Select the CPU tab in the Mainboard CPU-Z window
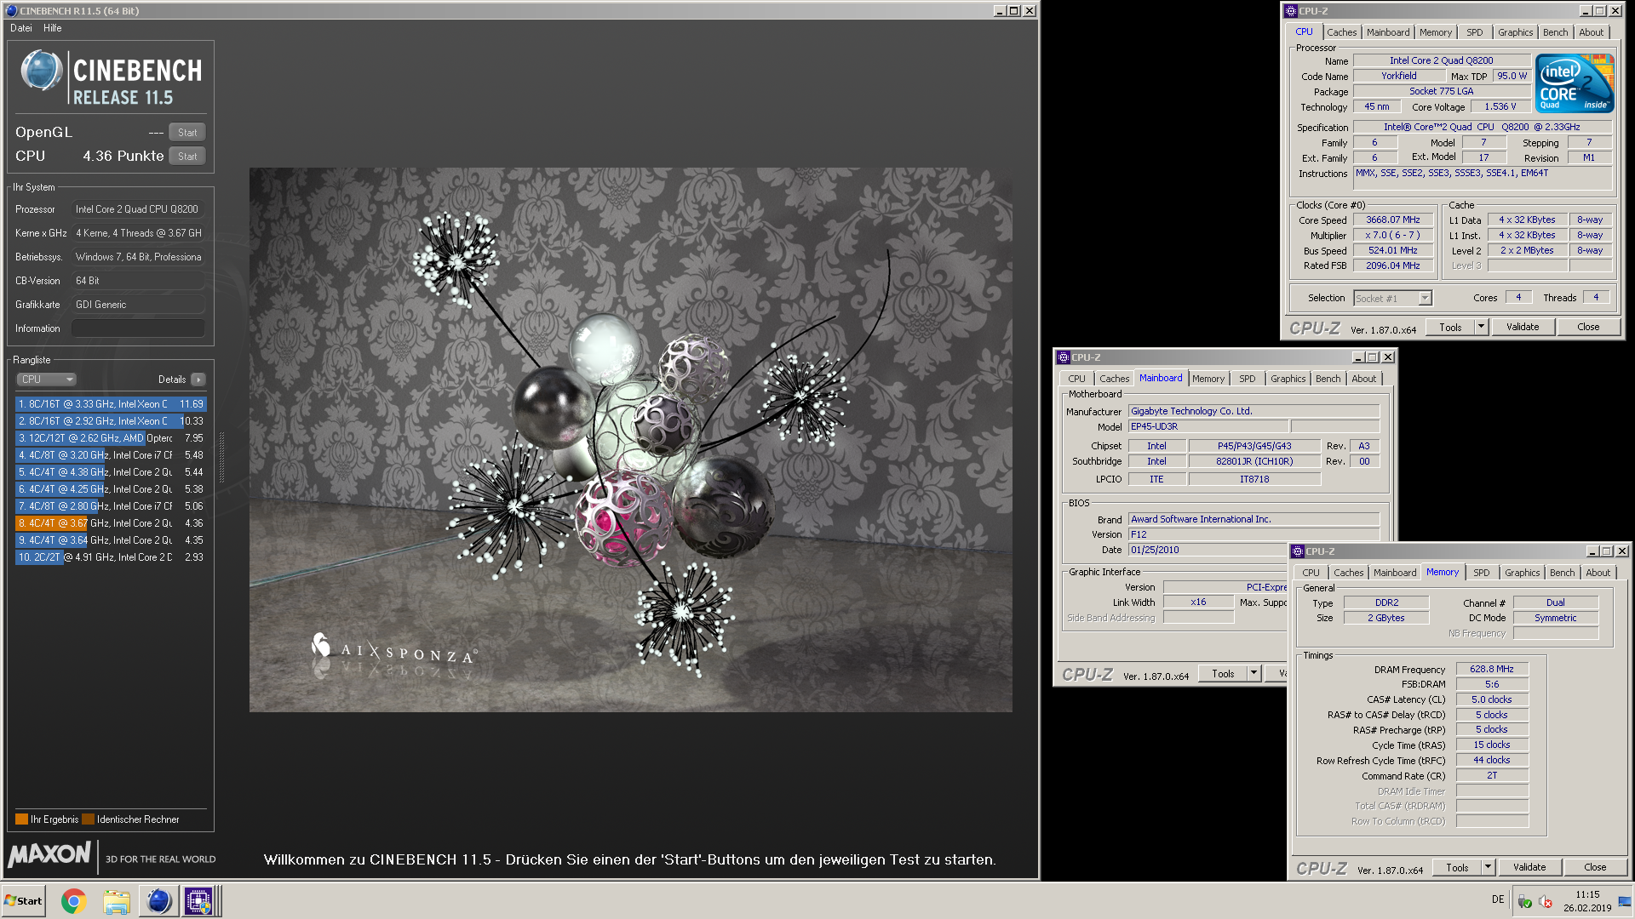This screenshot has height=919, width=1635. [1076, 379]
